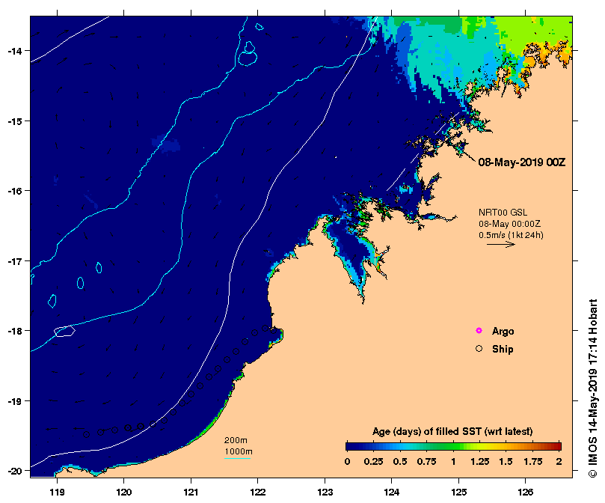The image size is (605, 503).
Task: Click the longitude axis label '126'
Action: (526, 493)
